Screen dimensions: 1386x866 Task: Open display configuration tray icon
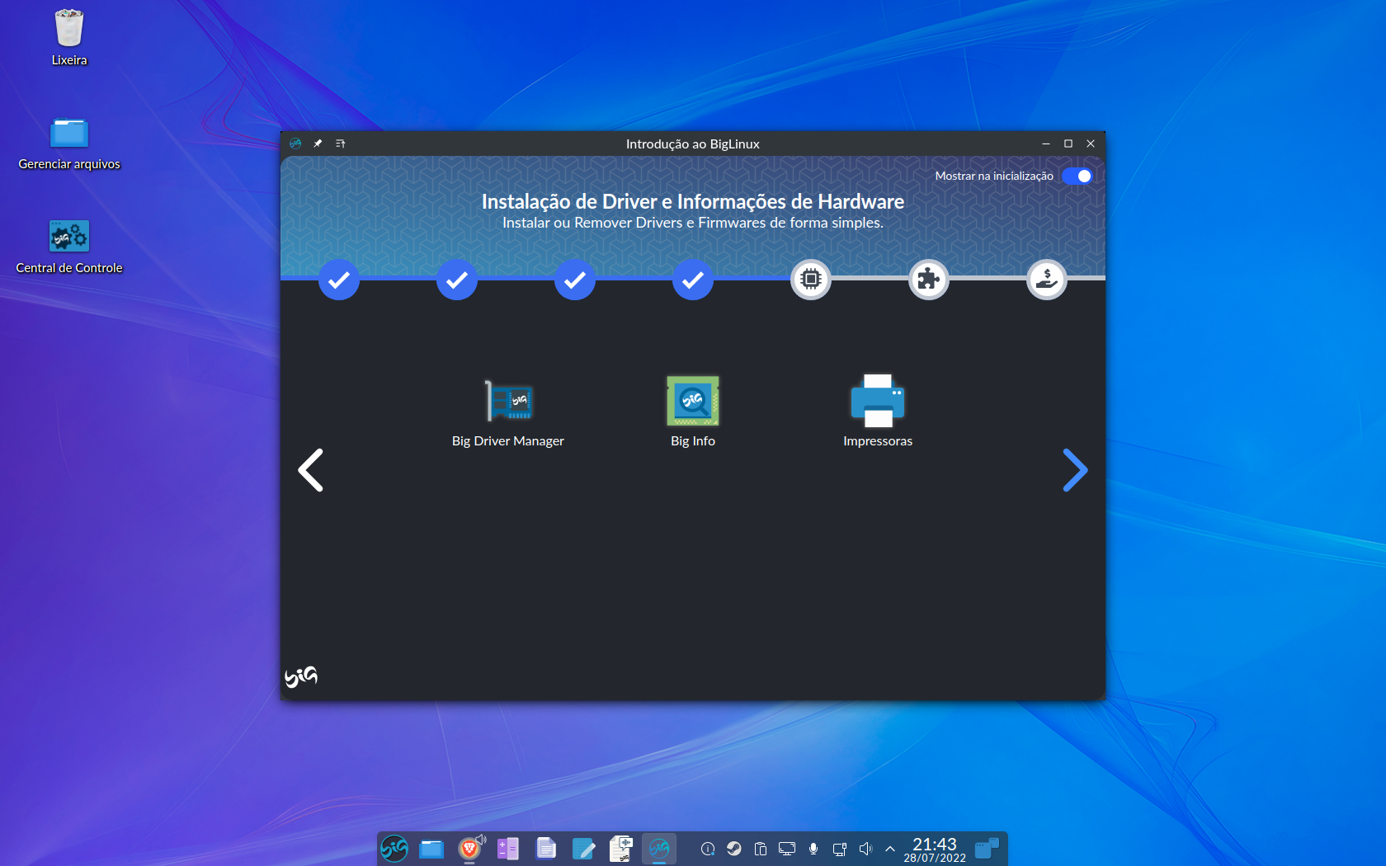coord(787,849)
